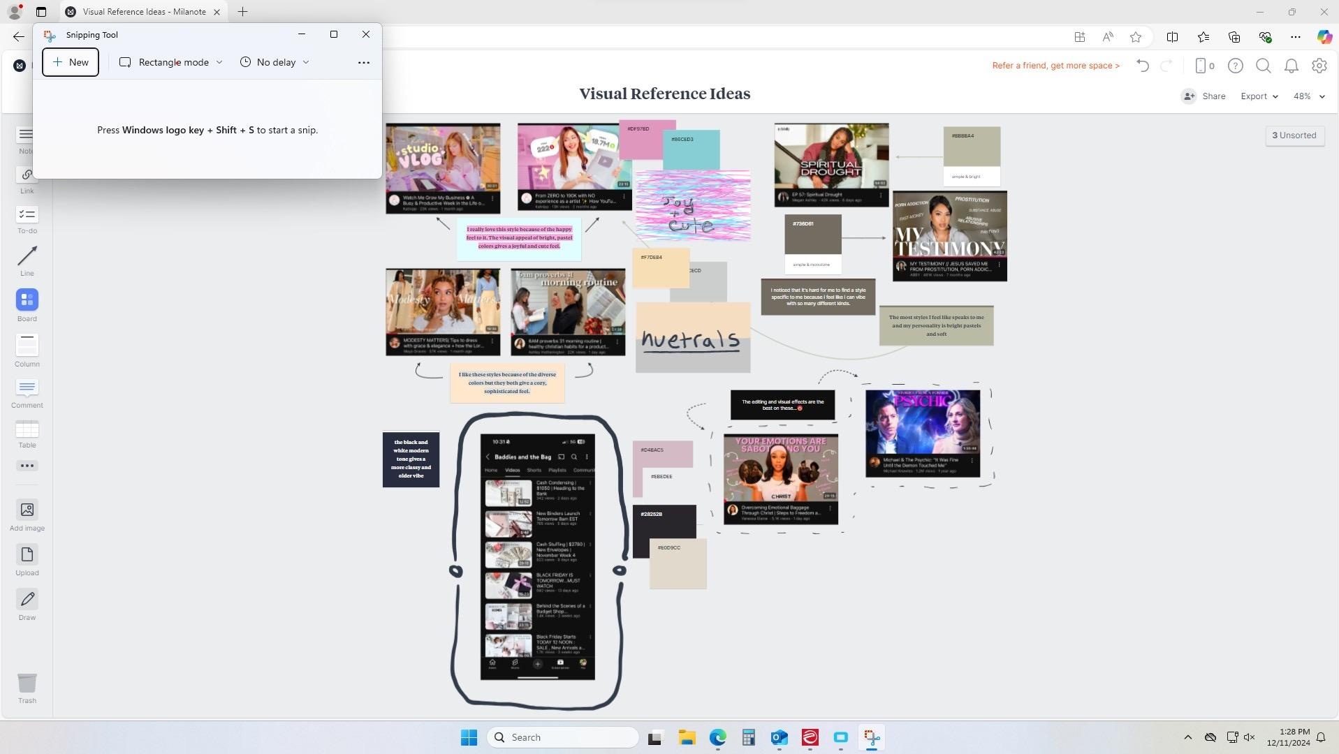Click New snip button
Image resolution: width=1339 pixels, height=754 pixels.
click(71, 62)
